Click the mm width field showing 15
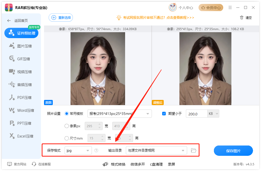Image resolution: width=261 pixels, height=171 pixels. (x=96, y=138)
